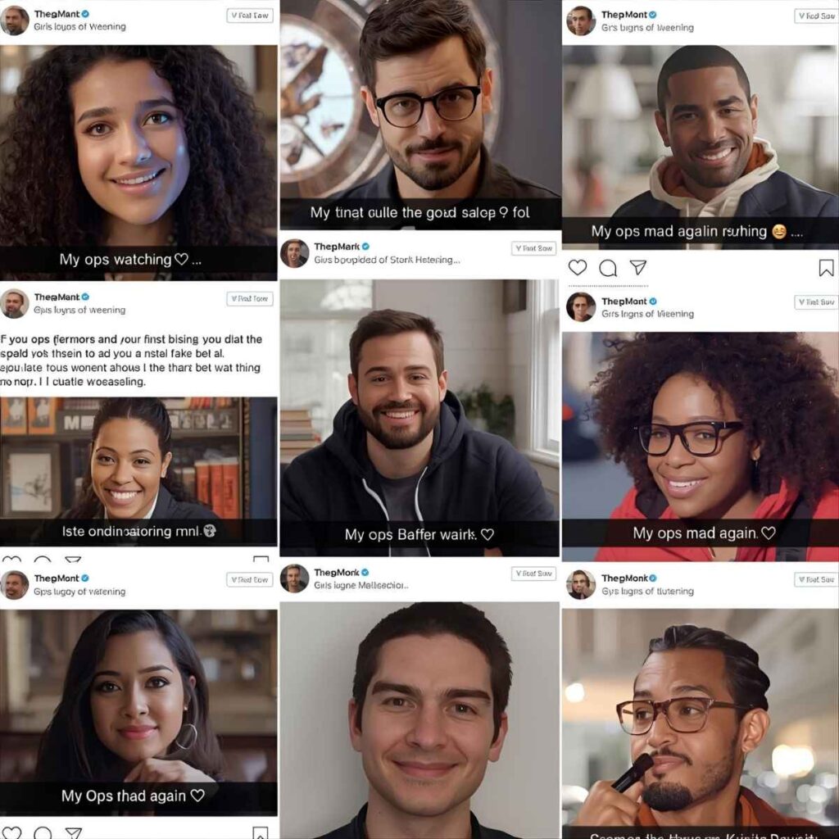Tap the share icon under "My Ops had again"
The width and height of the screenshot is (839, 839).
pos(73,833)
